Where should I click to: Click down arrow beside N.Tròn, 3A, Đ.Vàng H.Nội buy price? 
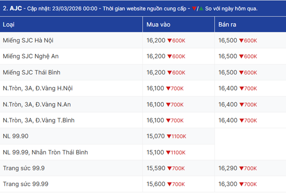(x=169, y=89)
